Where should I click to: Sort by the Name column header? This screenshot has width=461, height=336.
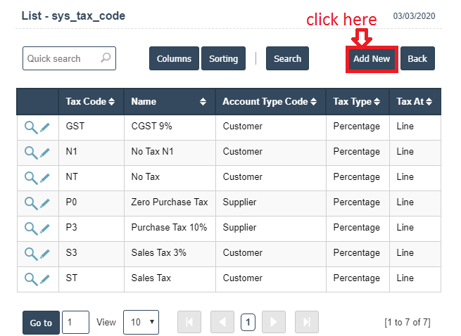click(169, 102)
